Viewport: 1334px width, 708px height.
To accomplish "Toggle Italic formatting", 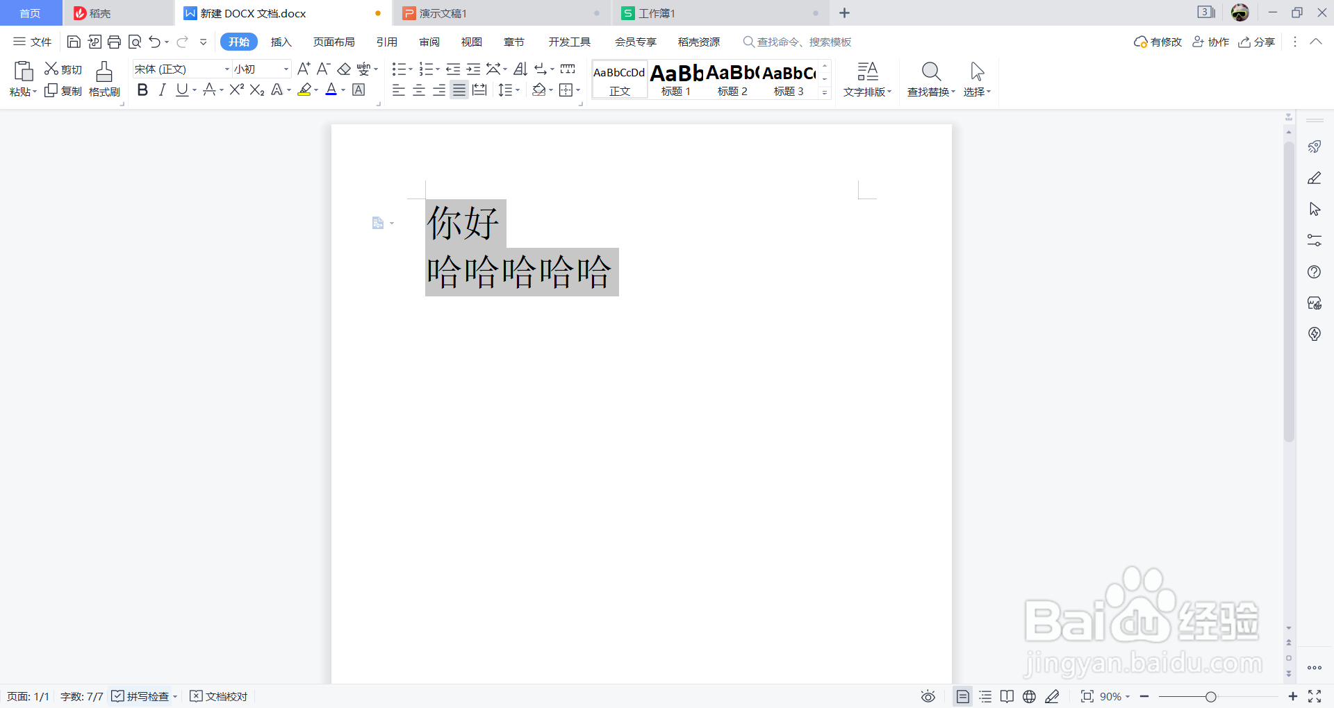I will 162,90.
